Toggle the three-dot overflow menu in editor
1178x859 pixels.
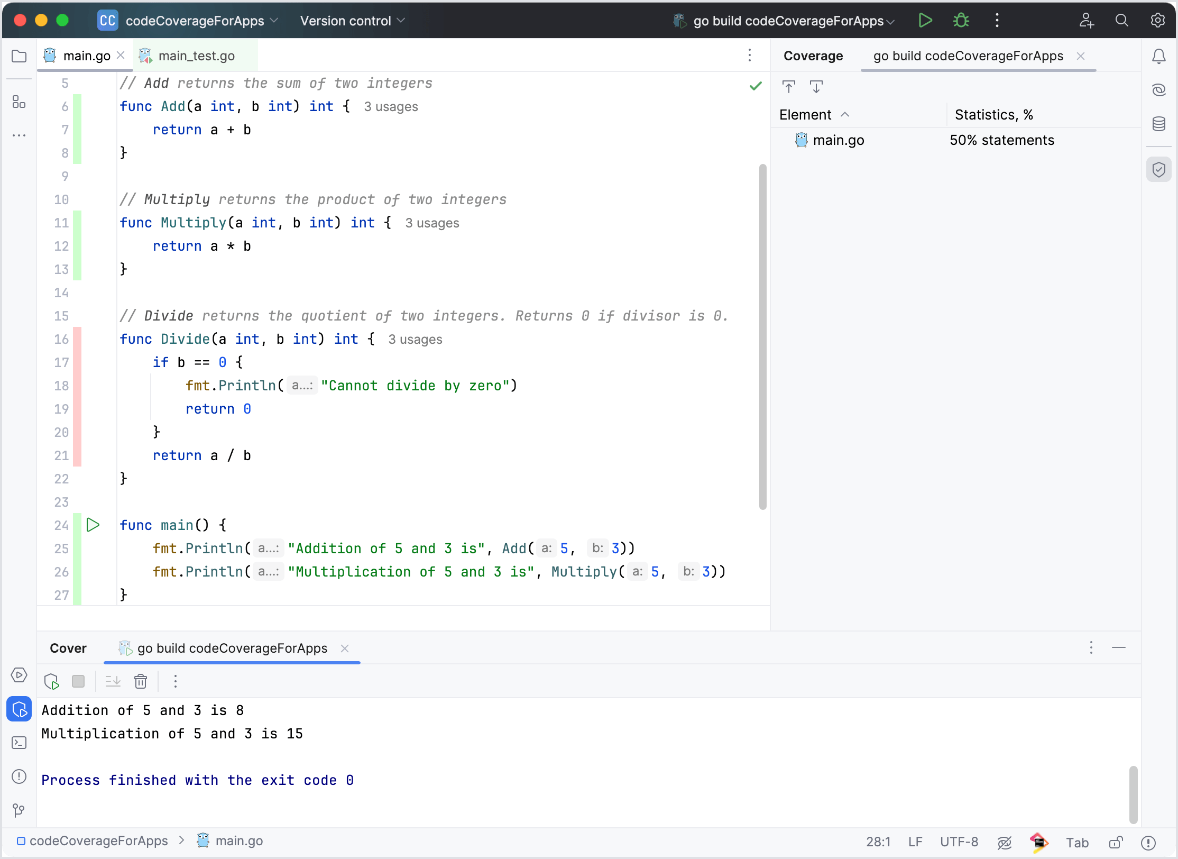coord(749,55)
